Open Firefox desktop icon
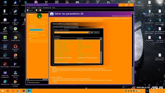The height and width of the screenshot is (93, 165). [15, 56]
